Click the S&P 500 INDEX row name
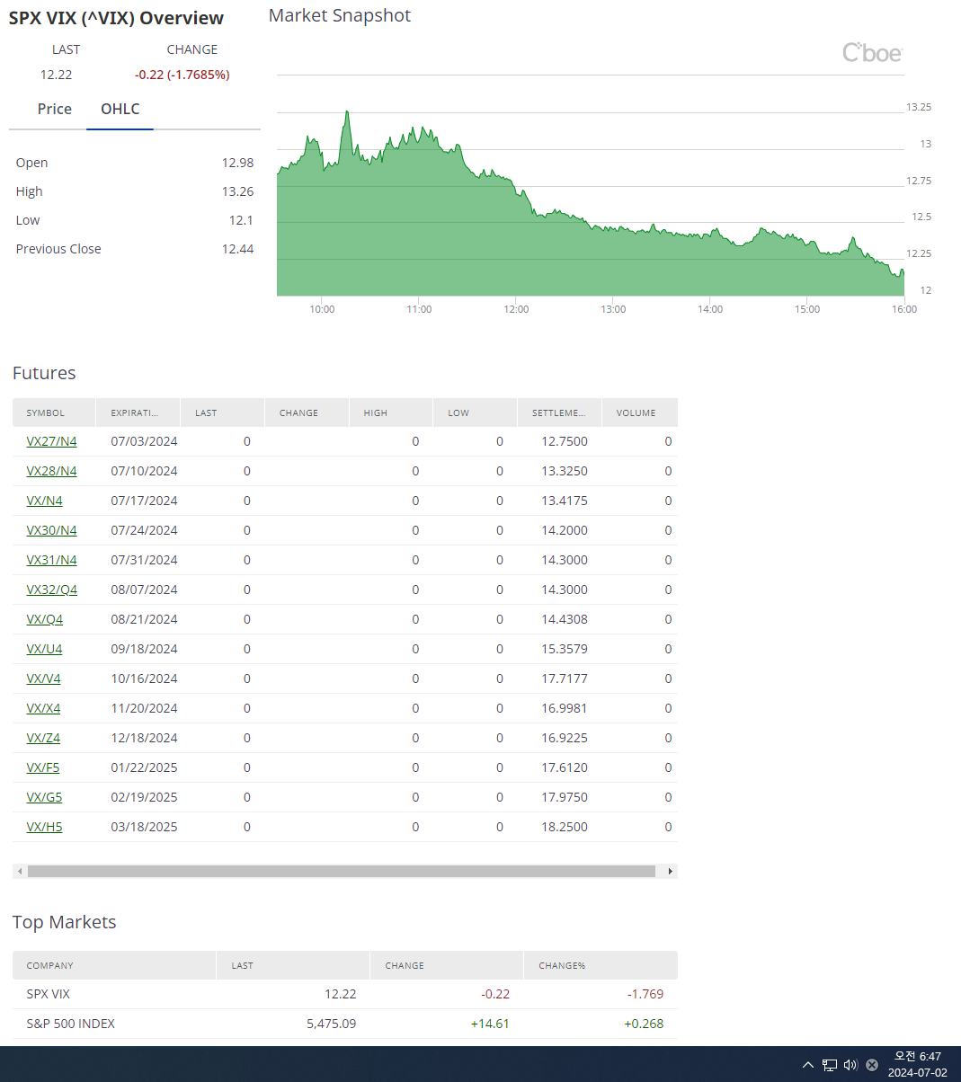Screen dimensions: 961x1082 [71, 1024]
